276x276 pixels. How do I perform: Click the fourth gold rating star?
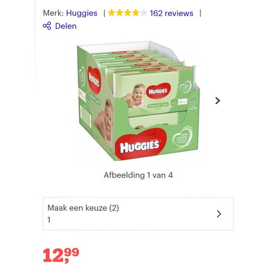pyautogui.click(x=136, y=13)
